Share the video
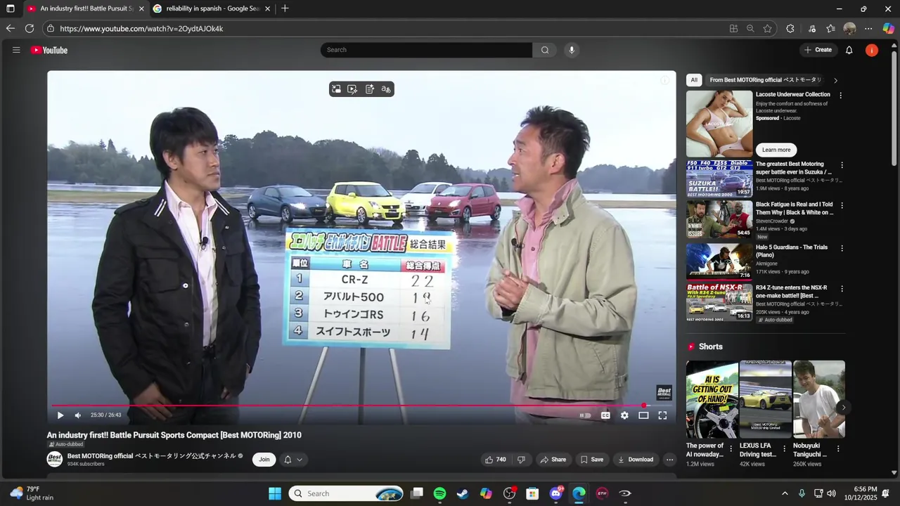Image resolution: width=900 pixels, height=506 pixels. (x=553, y=460)
